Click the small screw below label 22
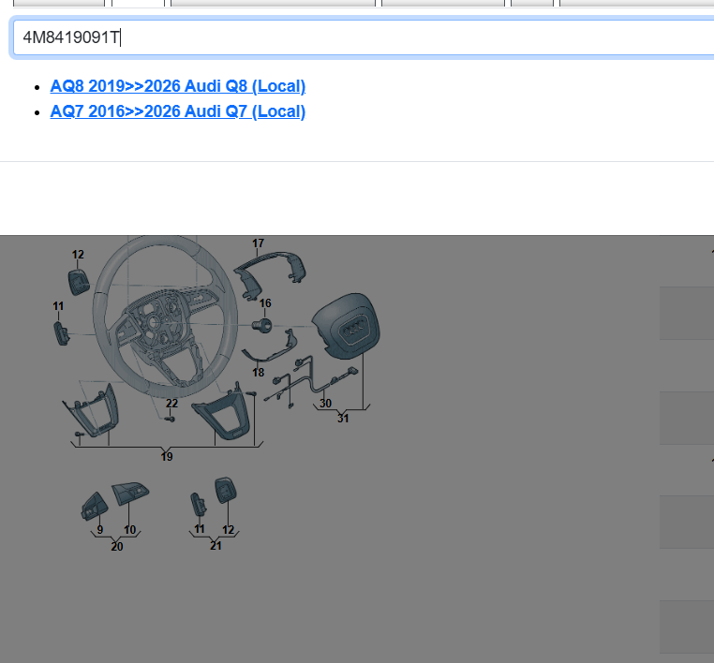Image resolution: width=714 pixels, height=663 pixels. click(171, 419)
